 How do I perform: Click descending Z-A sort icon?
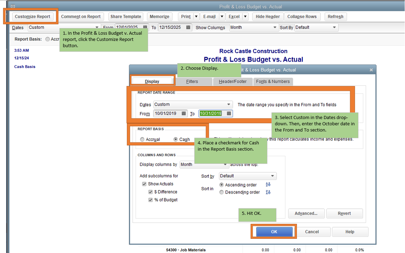(x=268, y=192)
